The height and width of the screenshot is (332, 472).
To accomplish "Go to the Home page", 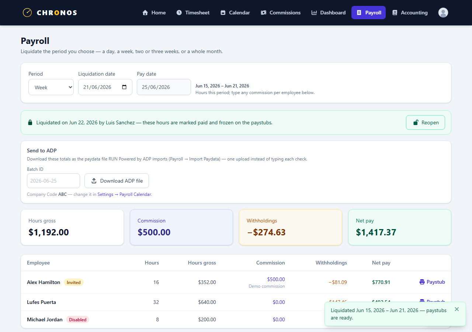I will tap(154, 13).
